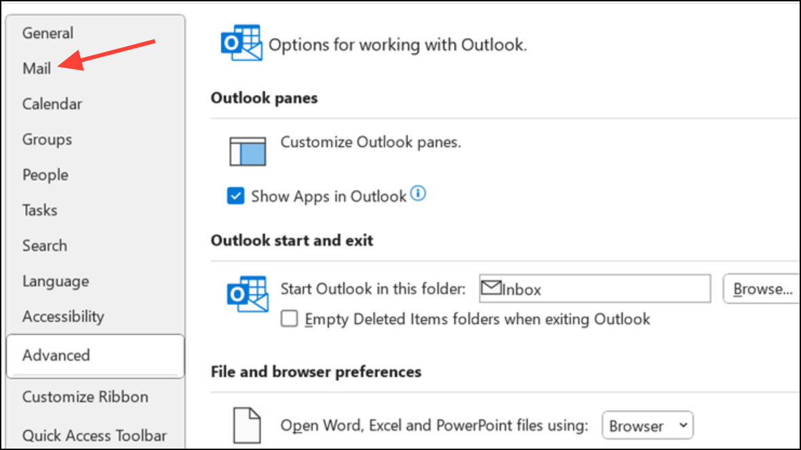Image resolution: width=801 pixels, height=450 pixels.
Task: Switch to the General options category
Action: [x=47, y=33]
